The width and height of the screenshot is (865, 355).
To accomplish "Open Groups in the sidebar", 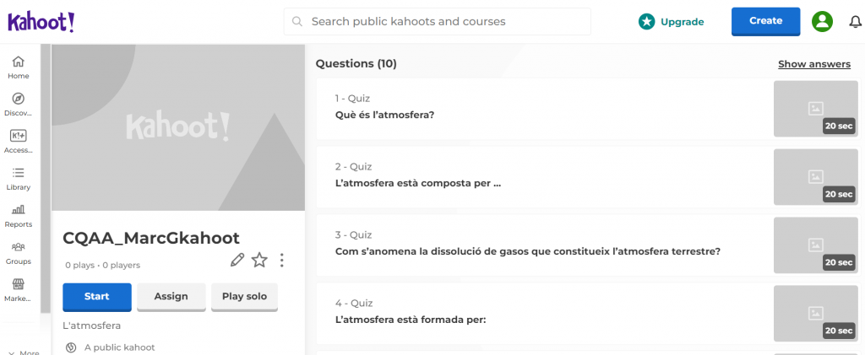I will click(18, 252).
